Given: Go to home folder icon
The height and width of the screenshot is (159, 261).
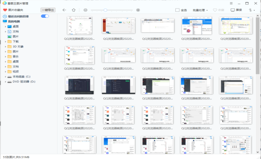Looking at the screenshot, I should coord(74,10).
